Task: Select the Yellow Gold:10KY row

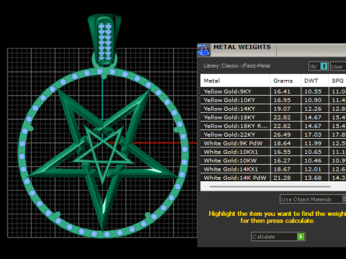Action: point(273,100)
